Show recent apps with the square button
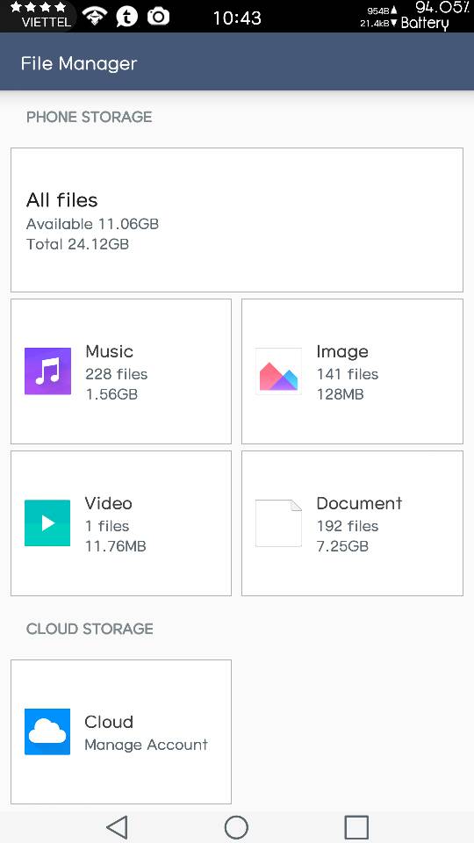The image size is (474, 843). click(356, 827)
